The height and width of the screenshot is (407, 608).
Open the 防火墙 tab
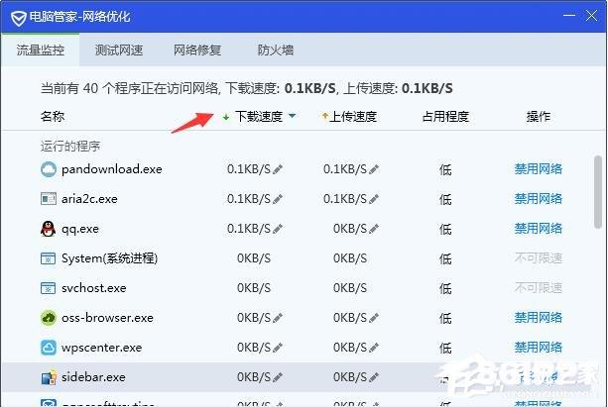point(276,50)
